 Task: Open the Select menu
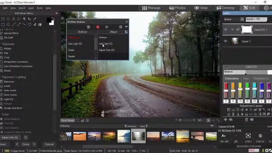point(22,8)
